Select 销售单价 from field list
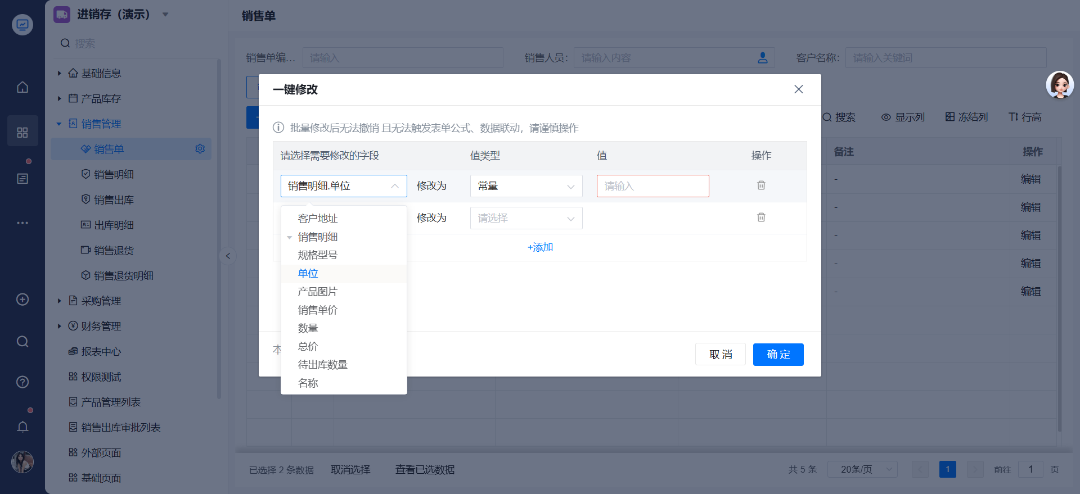The height and width of the screenshot is (494, 1080). click(318, 310)
